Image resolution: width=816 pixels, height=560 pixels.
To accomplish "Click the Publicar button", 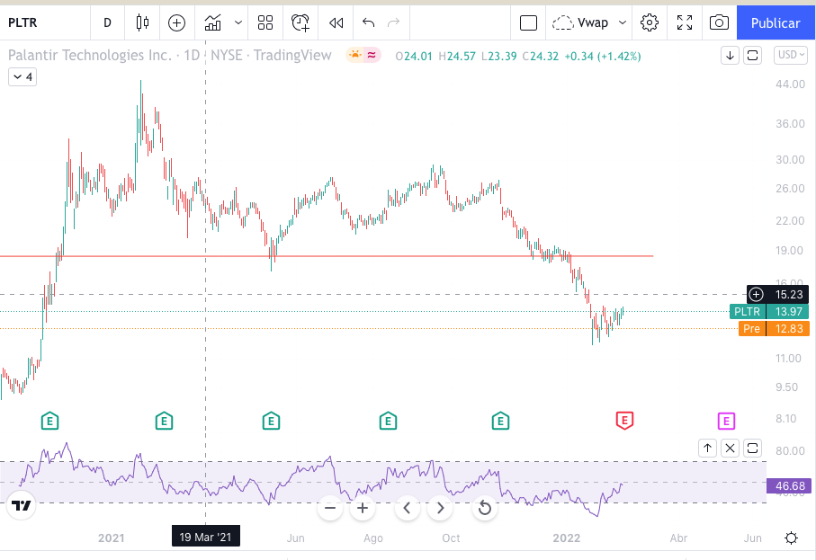I will [776, 22].
